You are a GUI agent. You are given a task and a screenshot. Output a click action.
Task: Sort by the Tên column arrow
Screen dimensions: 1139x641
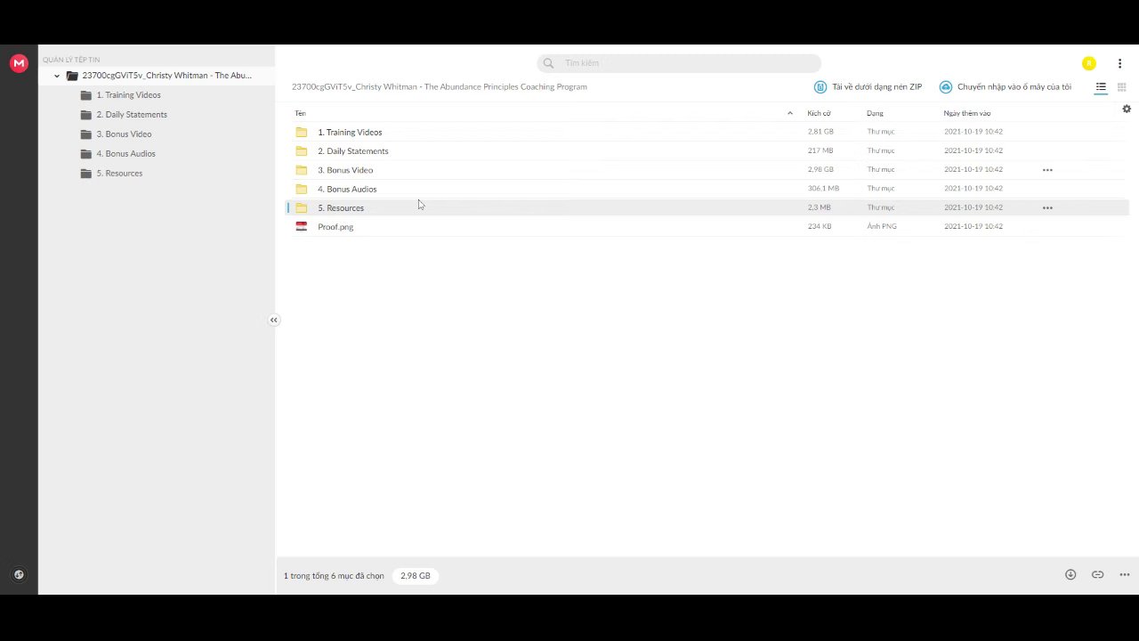[x=789, y=113]
